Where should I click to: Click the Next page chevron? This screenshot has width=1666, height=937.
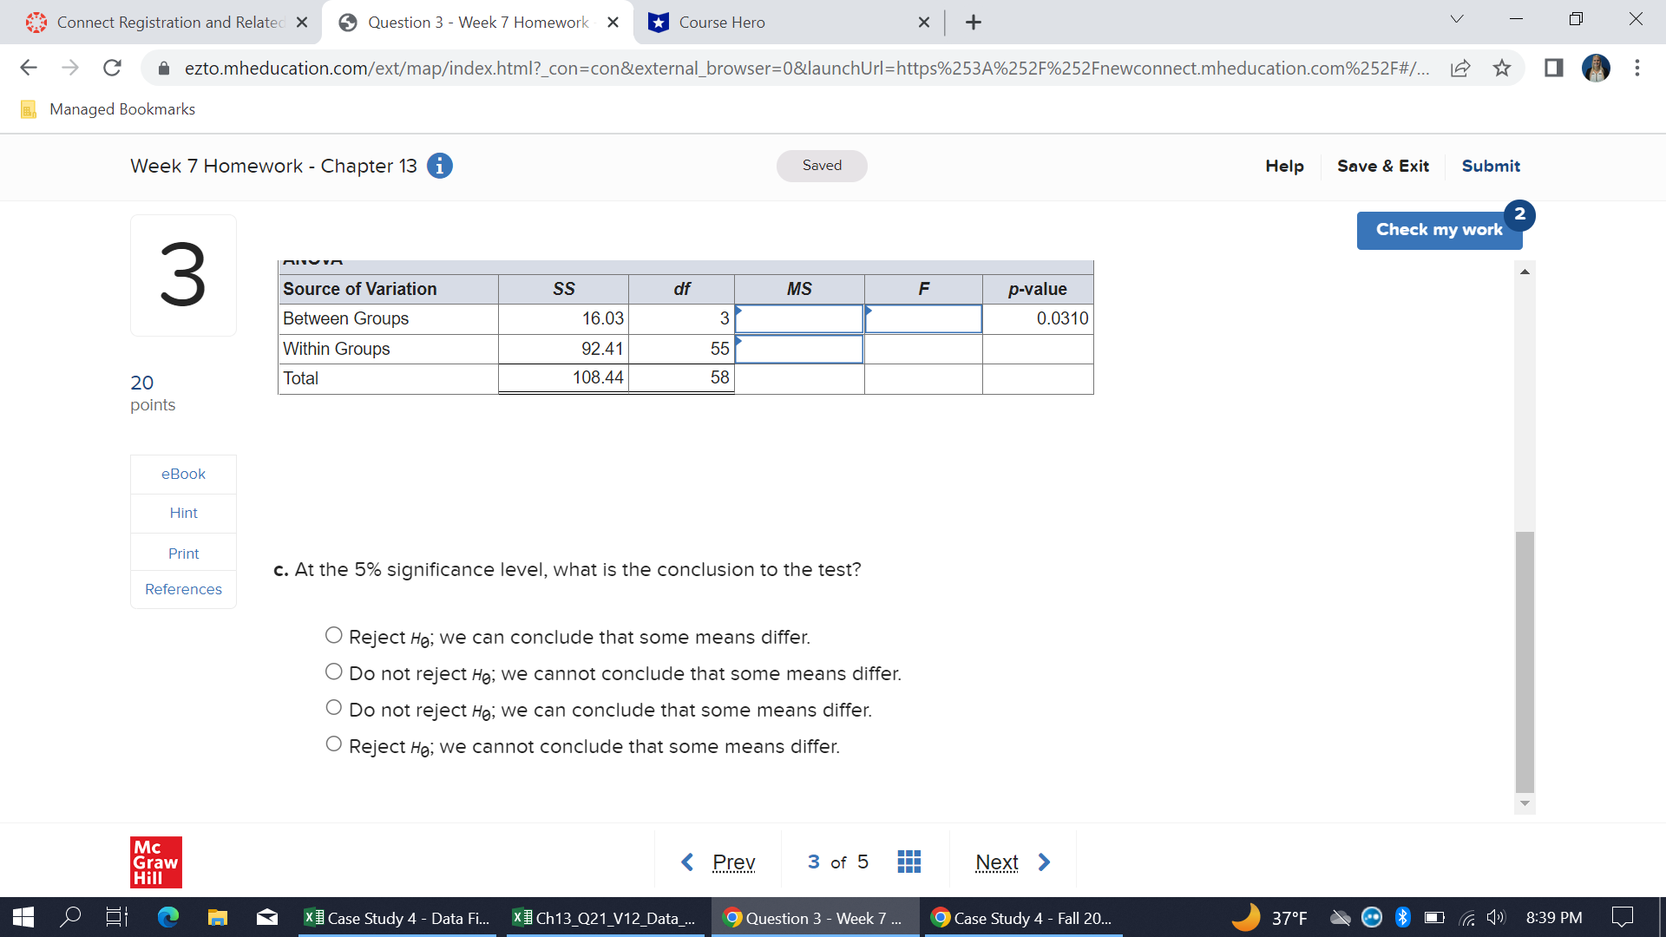pos(1043,862)
